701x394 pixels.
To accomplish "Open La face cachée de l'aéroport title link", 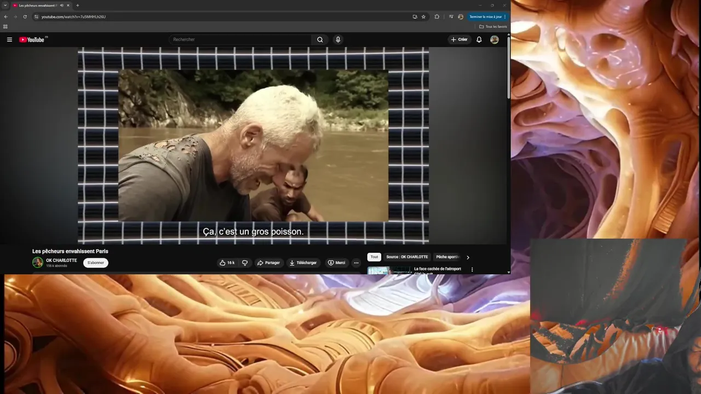I will coord(438,270).
